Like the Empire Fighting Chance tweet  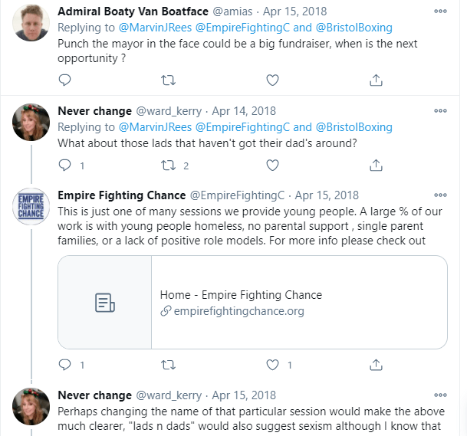pyautogui.click(x=272, y=365)
